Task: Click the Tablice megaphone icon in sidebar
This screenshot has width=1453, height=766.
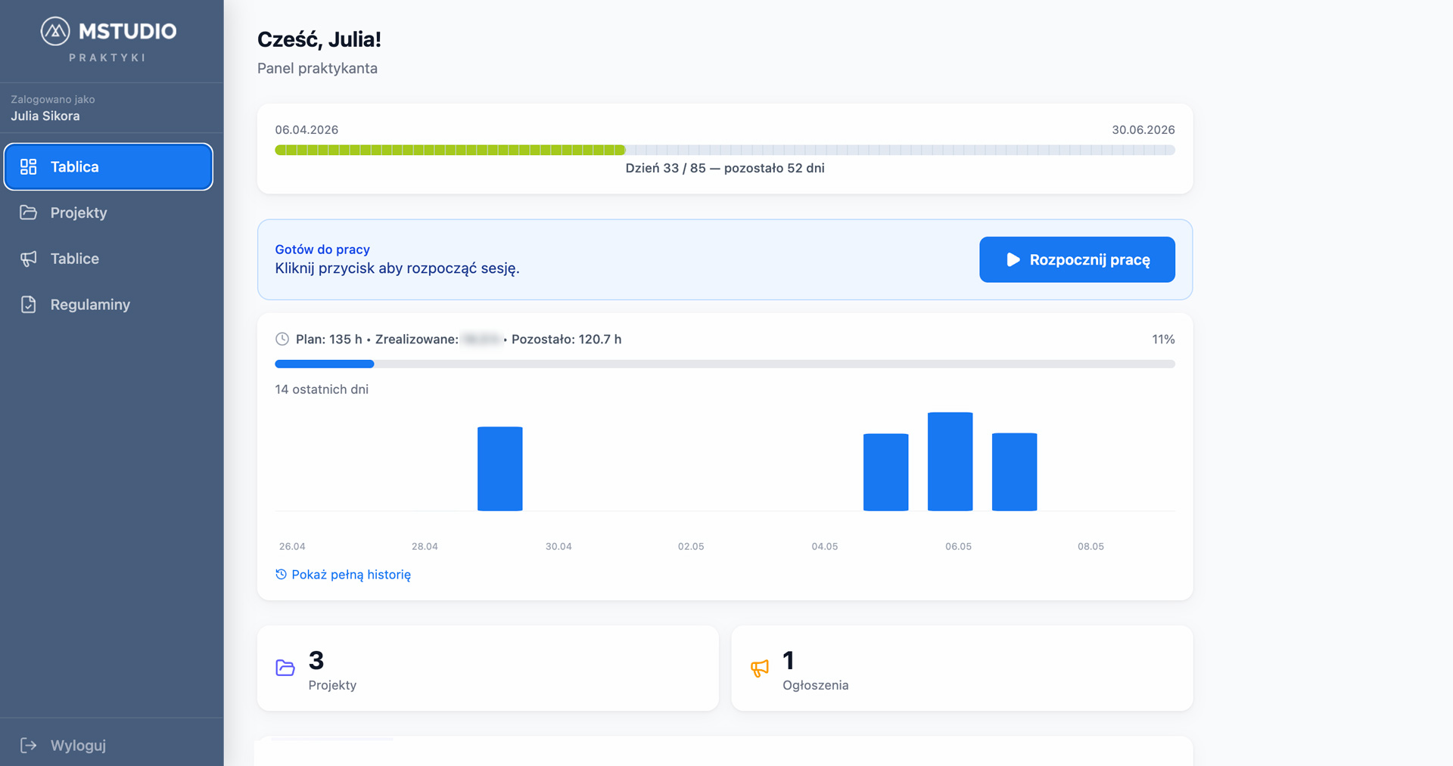Action: (x=29, y=259)
